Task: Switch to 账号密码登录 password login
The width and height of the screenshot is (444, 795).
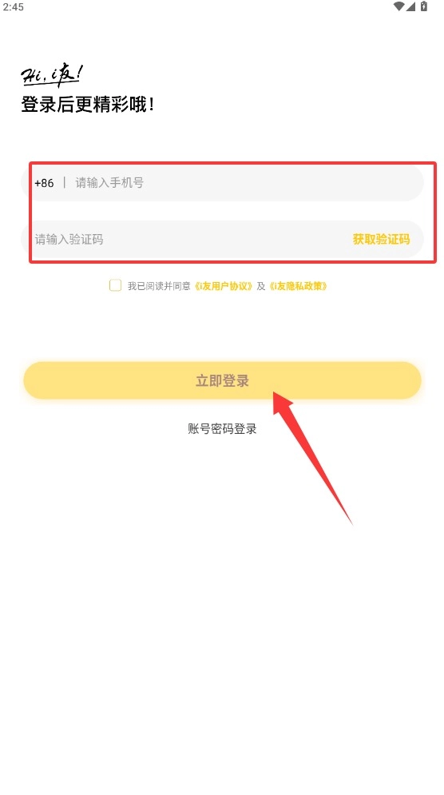Action: pyautogui.click(x=223, y=429)
